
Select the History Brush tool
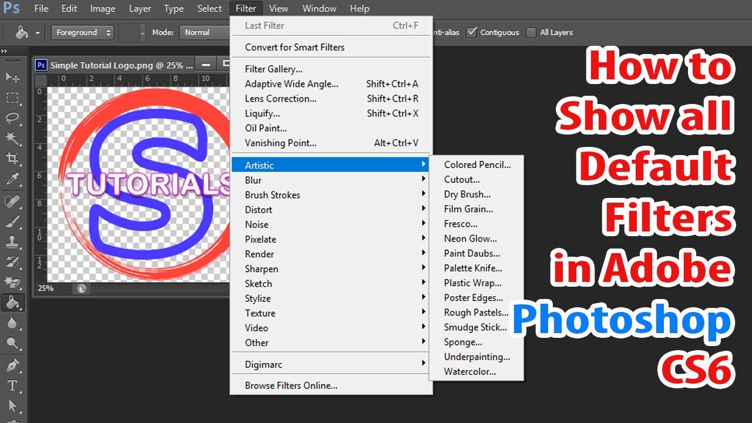(12, 263)
